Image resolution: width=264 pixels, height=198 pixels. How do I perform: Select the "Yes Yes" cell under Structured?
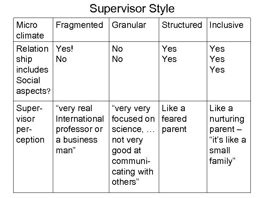point(169,54)
